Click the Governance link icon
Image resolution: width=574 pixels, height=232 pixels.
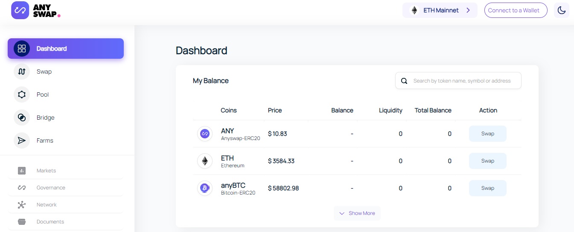click(22, 188)
